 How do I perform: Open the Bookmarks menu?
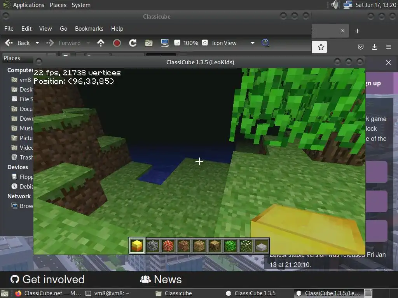89,29
